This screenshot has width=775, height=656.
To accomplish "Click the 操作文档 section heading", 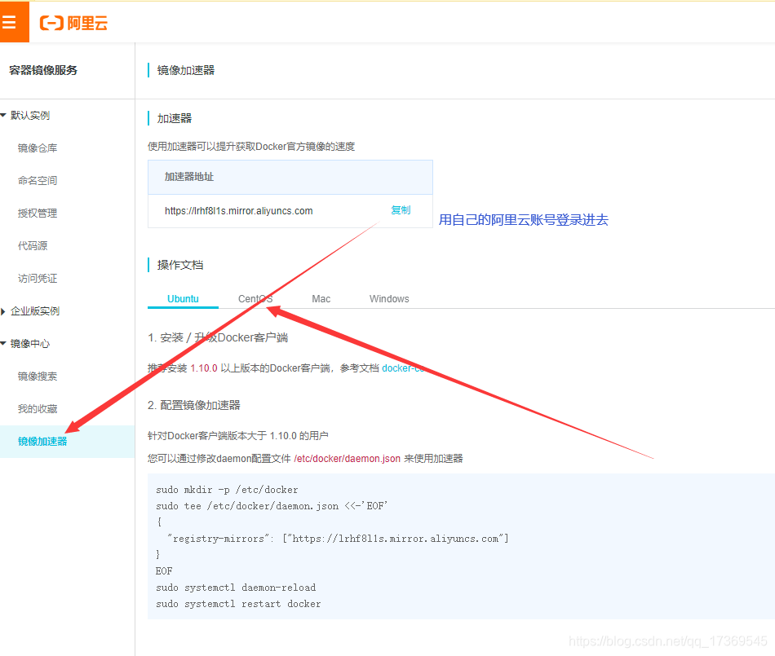I will point(180,265).
